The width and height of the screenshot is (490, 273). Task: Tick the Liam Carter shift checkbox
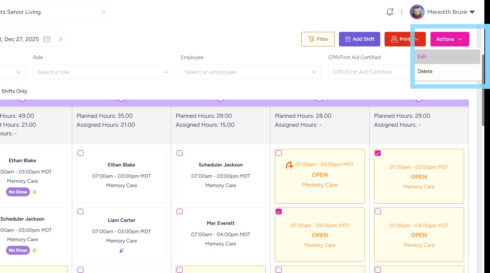[81, 212]
